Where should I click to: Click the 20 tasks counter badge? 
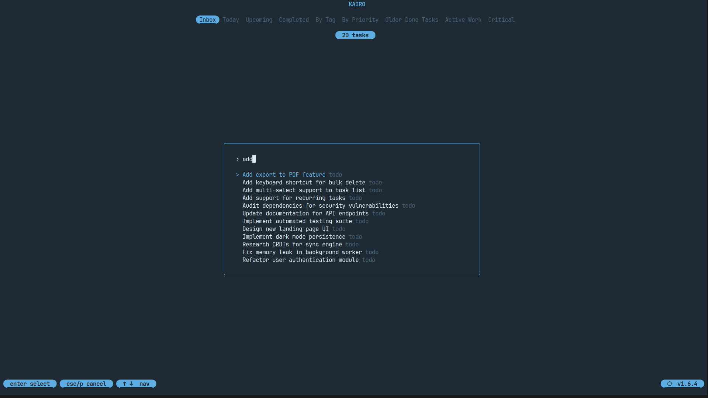pyautogui.click(x=355, y=35)
